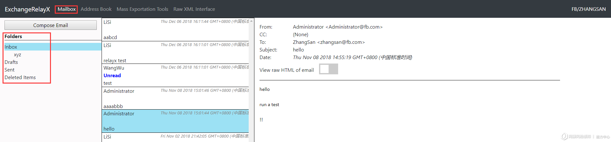Select Administrator email with subject hello
The width and height of the screenshot is (611, 142).
click(175, 121)
